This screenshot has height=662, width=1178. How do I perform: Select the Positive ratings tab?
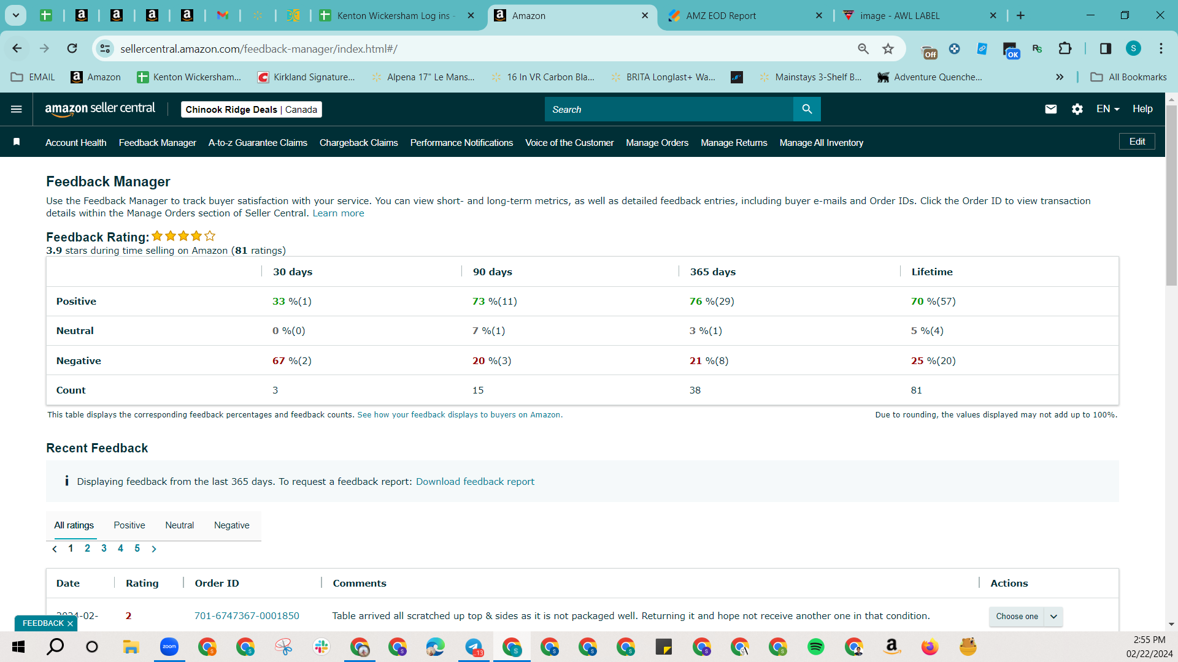129,525
